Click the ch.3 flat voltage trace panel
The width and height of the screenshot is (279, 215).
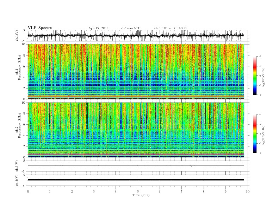coord(138,166)
